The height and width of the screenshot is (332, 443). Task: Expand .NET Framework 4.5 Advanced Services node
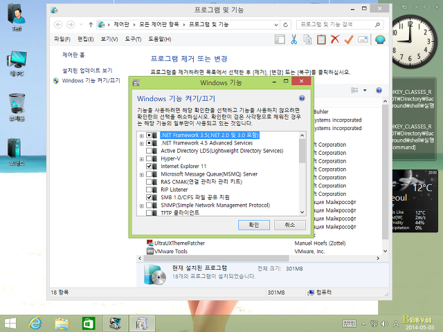141,144
